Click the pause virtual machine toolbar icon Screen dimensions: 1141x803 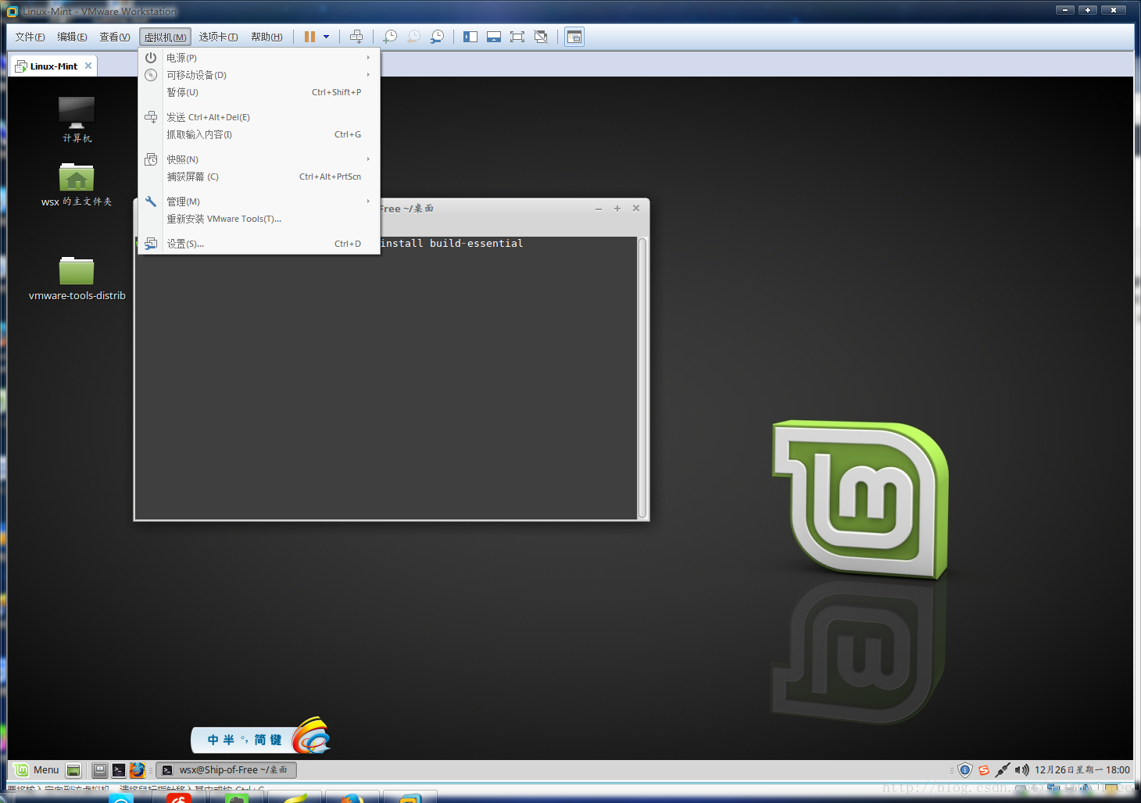point(309,37)
